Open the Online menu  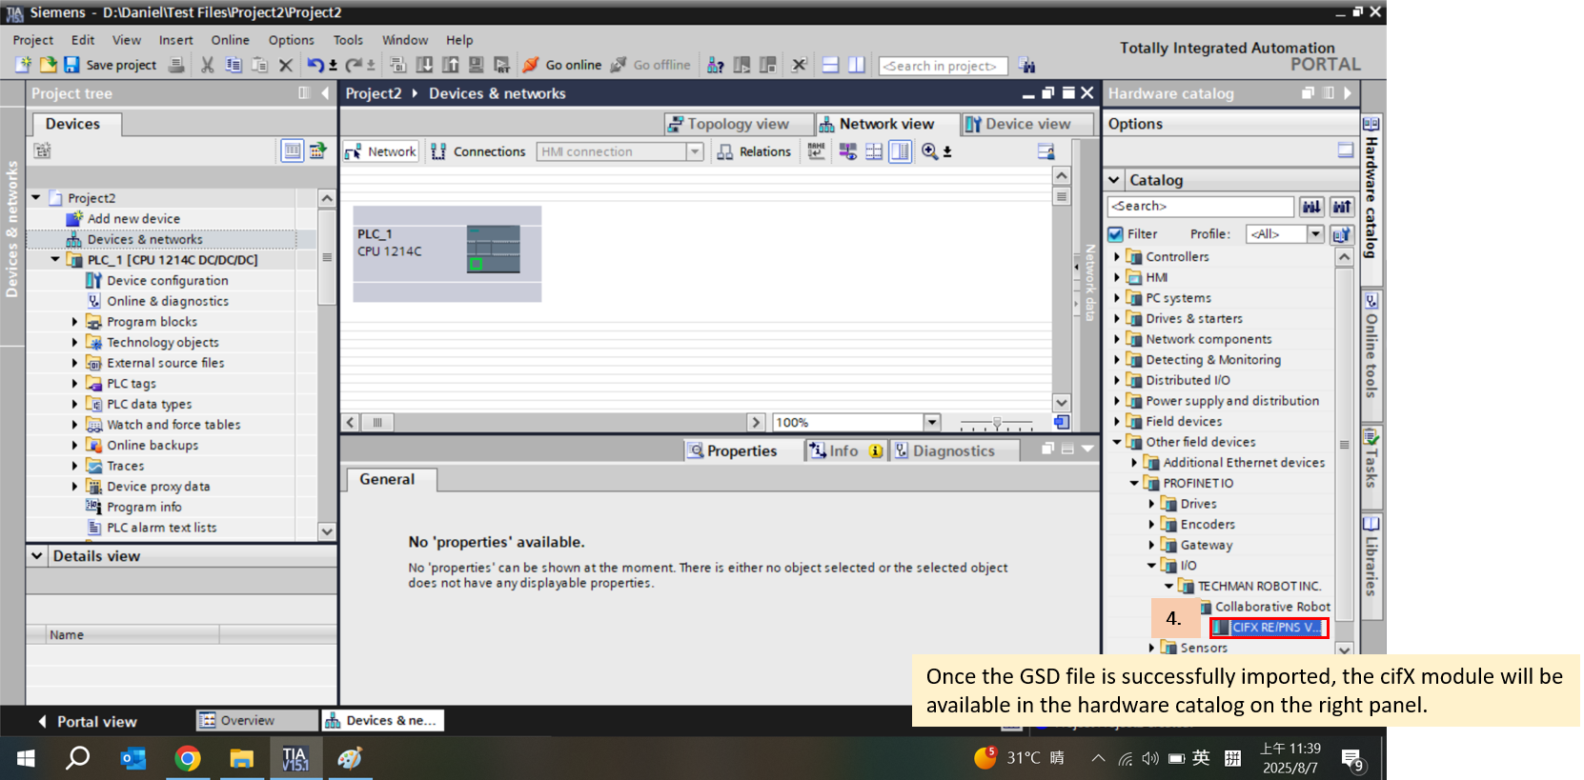click(x=231, y=40)
